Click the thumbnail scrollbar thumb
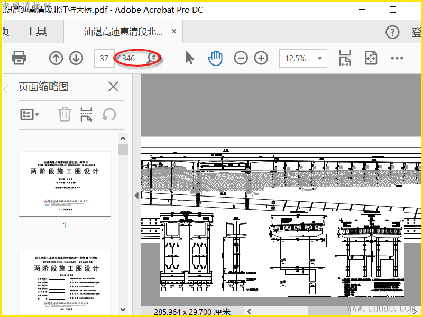This screenshot has width=423, height=317. [x=123, y=150]
